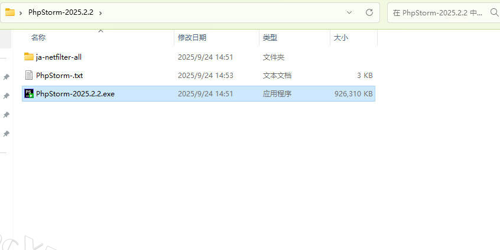Sort files by 修改日期 column header

click(x=192, y=37)
